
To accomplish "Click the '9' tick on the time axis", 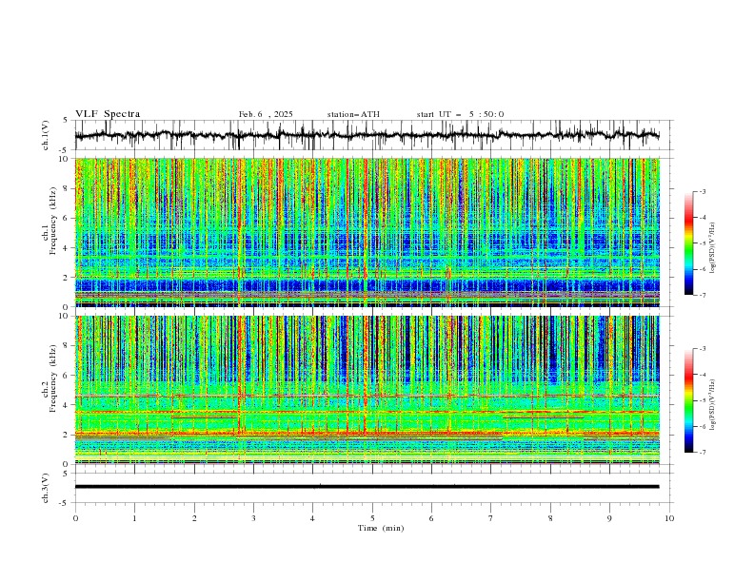I will [609, 518].
